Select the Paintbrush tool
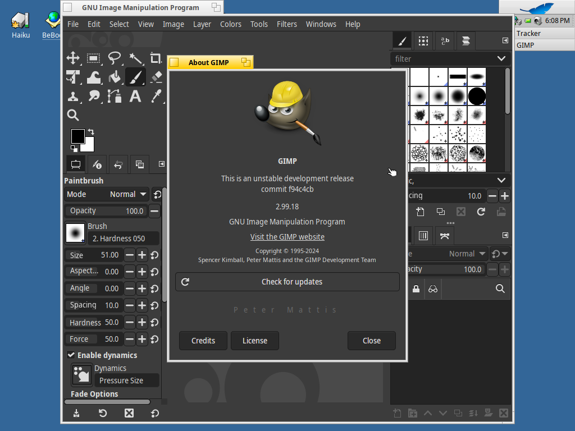Image resolution: width=575 pixels, height=431 pixels. (135, 77)
